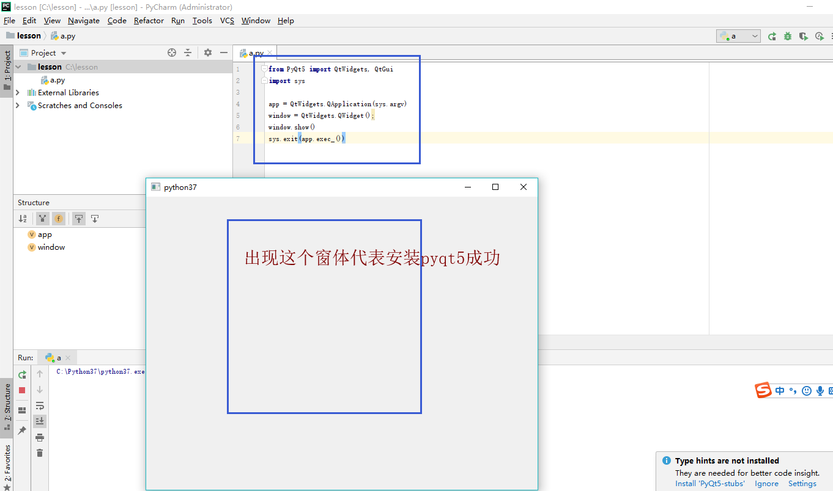833x491 pixels.
Task: Collapse the lesson project folder
Action: tap(17, 67)
